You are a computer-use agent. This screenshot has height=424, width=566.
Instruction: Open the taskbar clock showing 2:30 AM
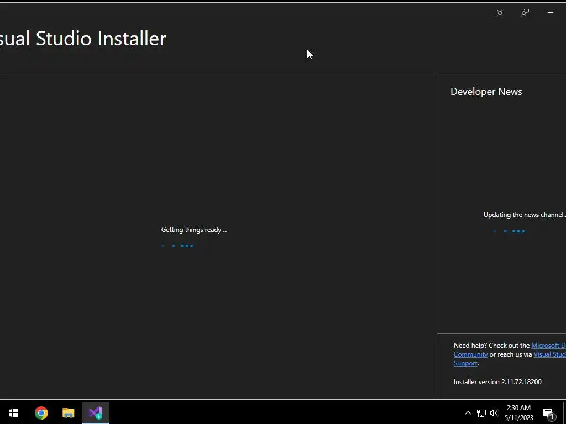pyautogui.click(x=518, y=413)
